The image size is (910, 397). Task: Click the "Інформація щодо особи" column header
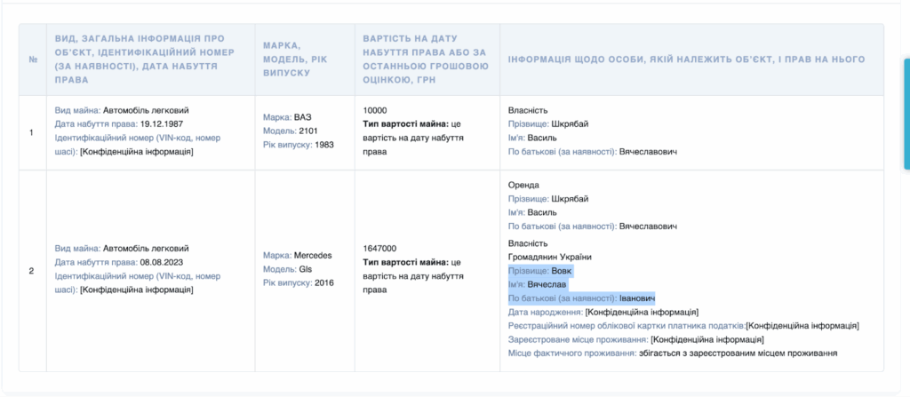click(x=686, y=60)
